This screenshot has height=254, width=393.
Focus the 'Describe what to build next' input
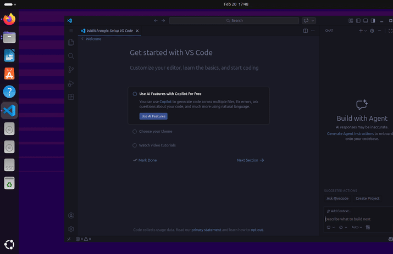pyautogui.click(x=358, y=219)
